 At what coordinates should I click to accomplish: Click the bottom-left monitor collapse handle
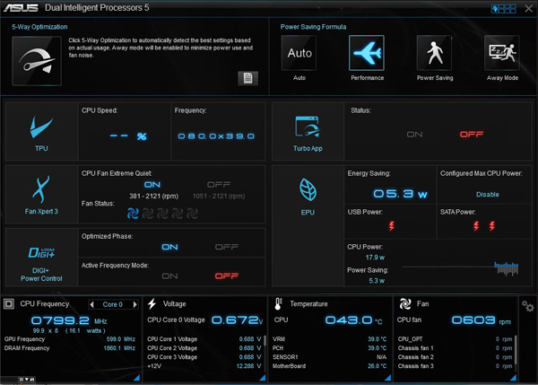pos(26,380)
